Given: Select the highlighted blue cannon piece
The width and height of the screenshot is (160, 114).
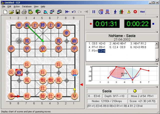Looking at the screenshot, I should pos(19,72).
